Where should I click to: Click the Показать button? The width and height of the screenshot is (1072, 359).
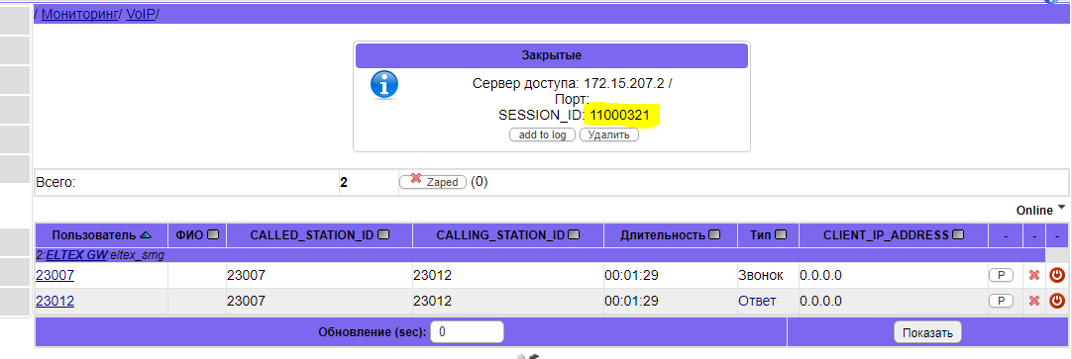pos(927,333)
